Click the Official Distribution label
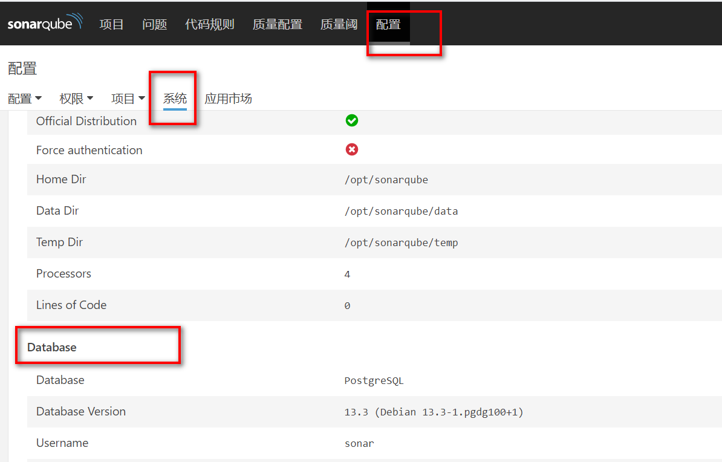The height and width of the screenshot is (462, 722). coord(86,121)
